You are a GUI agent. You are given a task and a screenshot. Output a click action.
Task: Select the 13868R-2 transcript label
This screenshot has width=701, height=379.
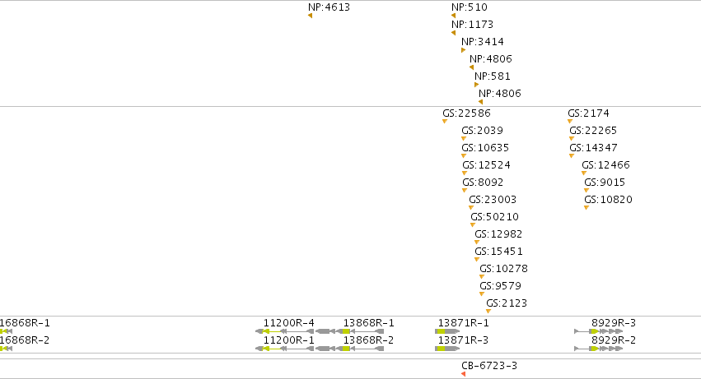click(x=369, y=340)
